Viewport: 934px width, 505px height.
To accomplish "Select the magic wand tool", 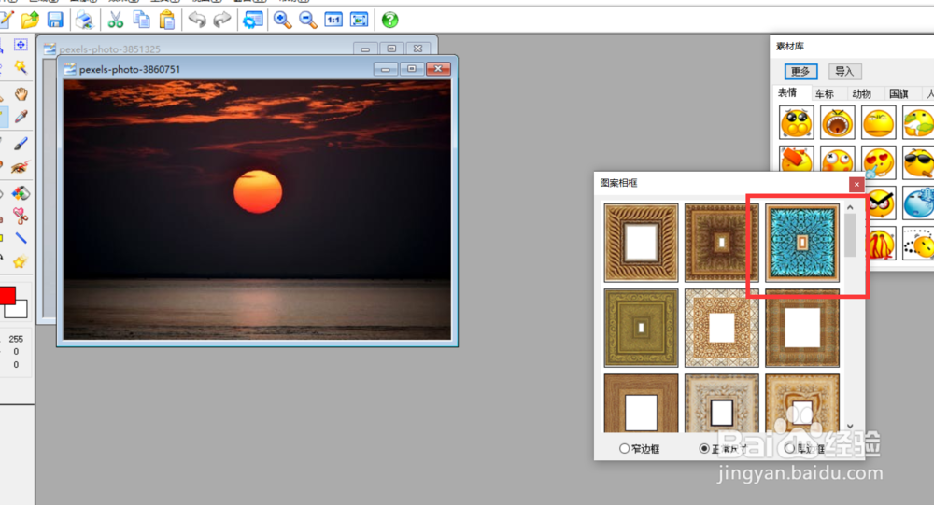I will click(21, 66).
